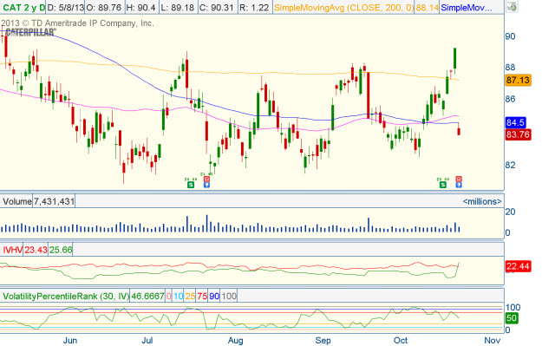542x346 pixels.
Task: Click the high price H: 90.4
Action: click(x=141, y=7)
